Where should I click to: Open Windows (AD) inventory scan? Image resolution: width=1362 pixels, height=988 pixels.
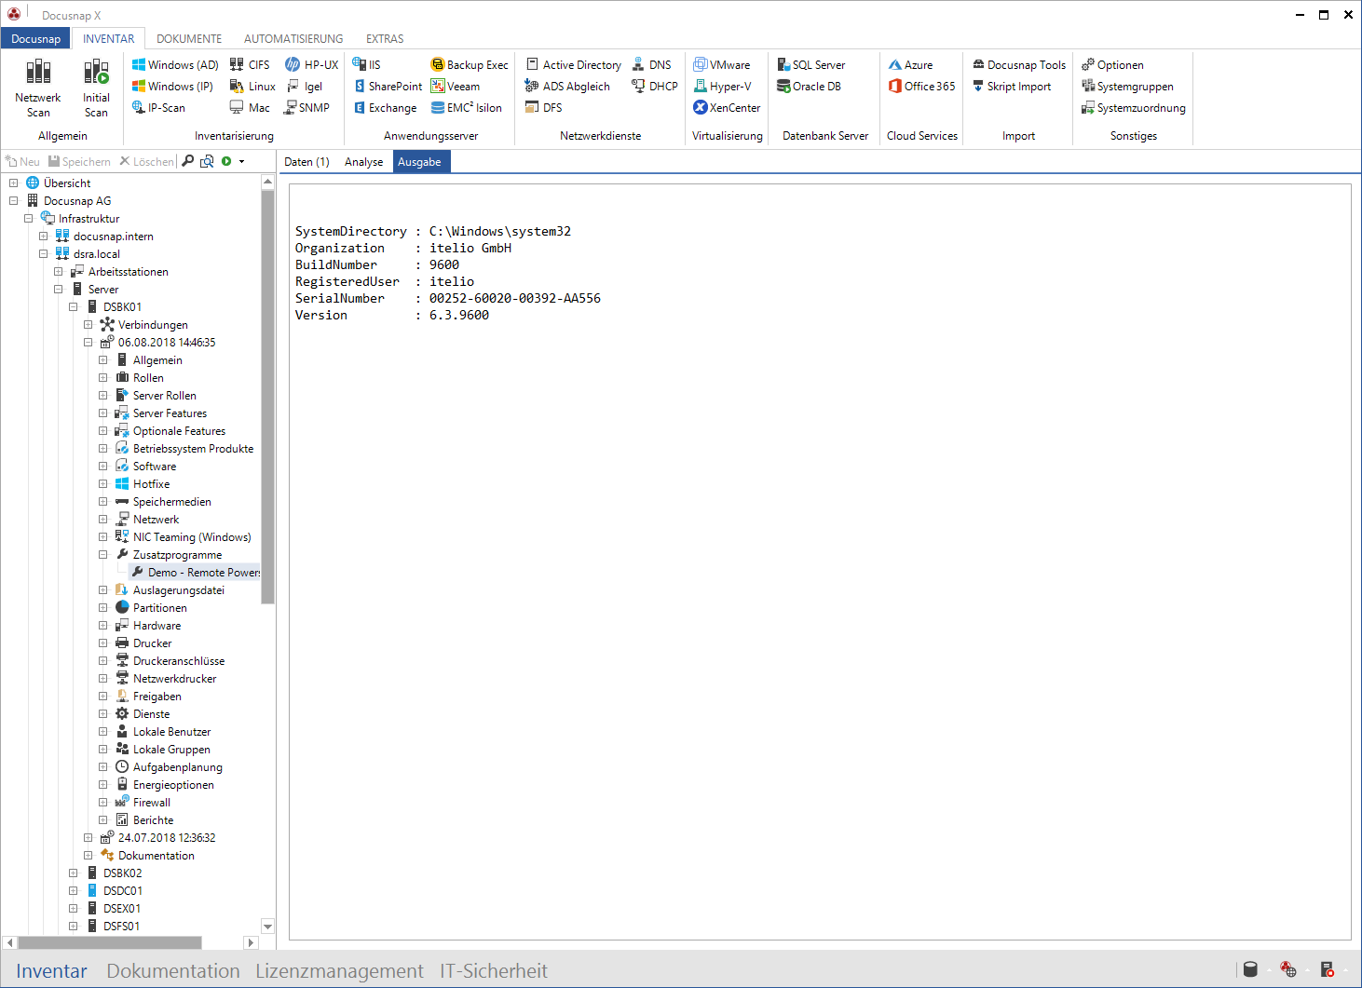click(x=175, y=64)
